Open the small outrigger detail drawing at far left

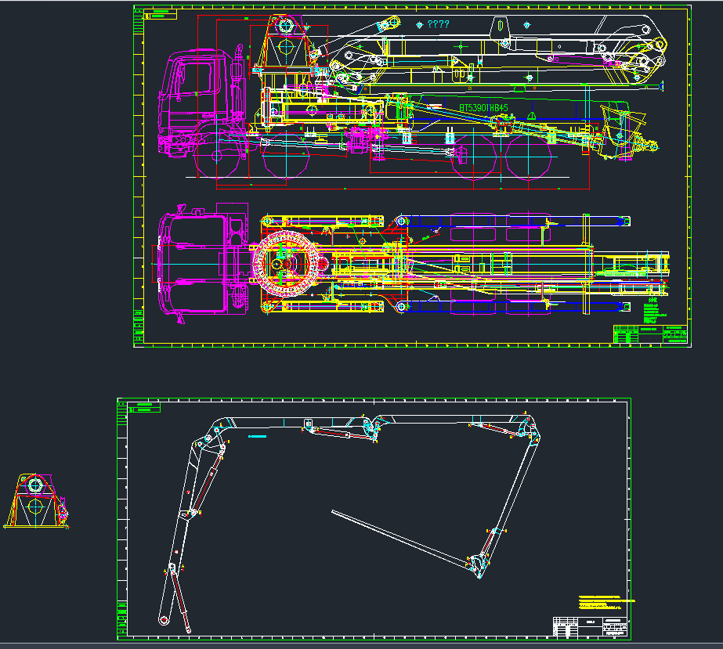35,501
